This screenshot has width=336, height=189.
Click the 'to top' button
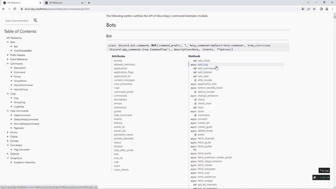click(x=324, y=171)
